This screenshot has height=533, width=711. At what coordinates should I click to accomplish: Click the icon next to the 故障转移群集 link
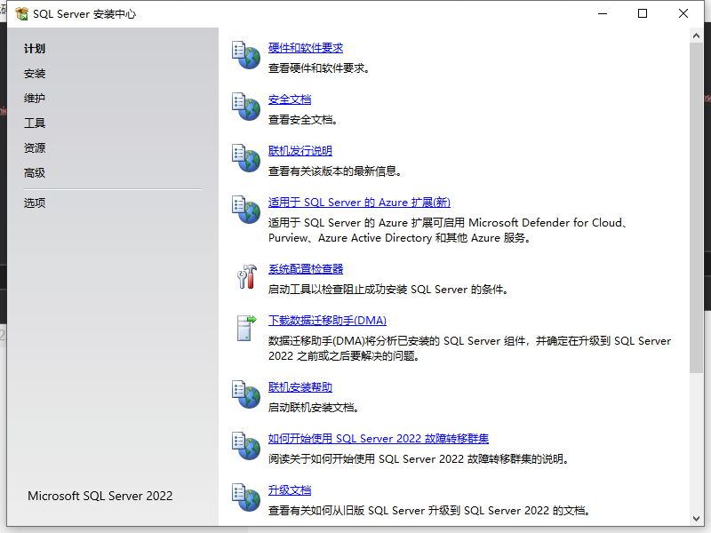246,446
